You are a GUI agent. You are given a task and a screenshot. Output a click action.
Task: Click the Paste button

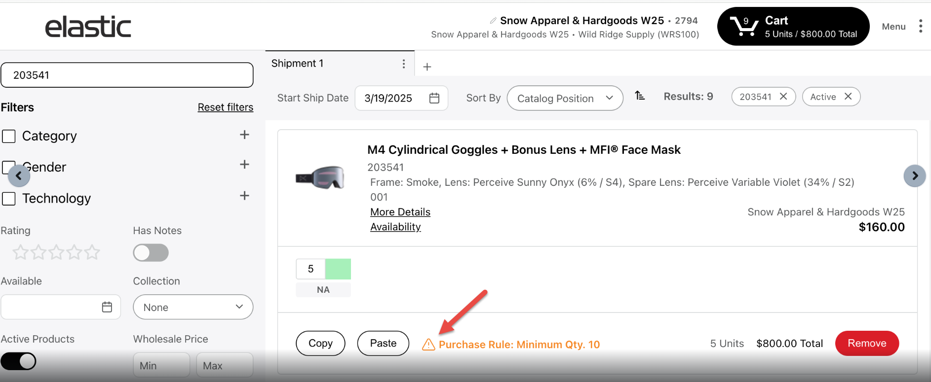pos(383,343)
